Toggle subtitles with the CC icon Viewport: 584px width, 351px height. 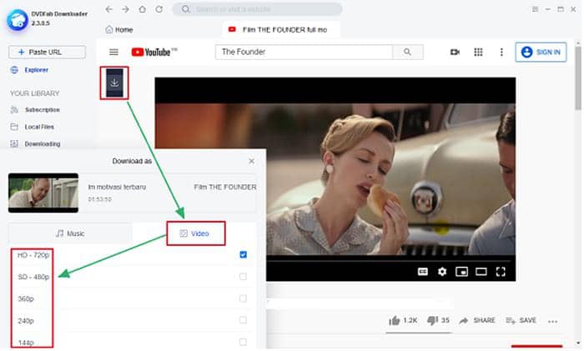(x=423, y=272)
